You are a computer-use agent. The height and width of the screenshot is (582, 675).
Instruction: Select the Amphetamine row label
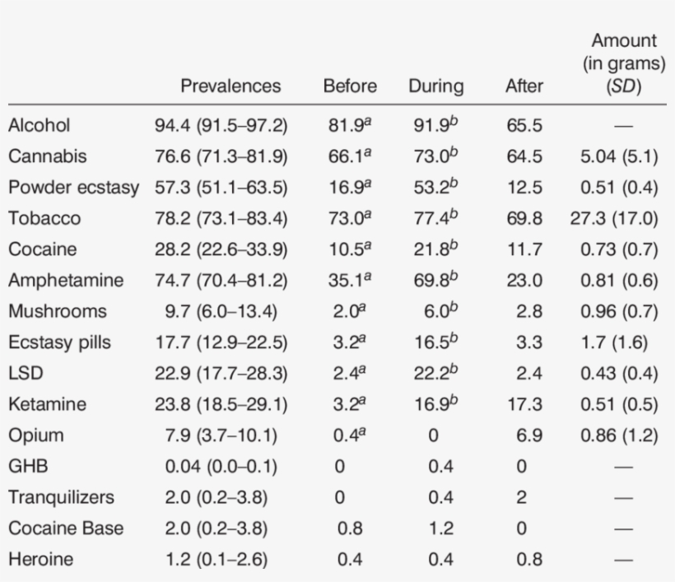[x=66, y=281]
